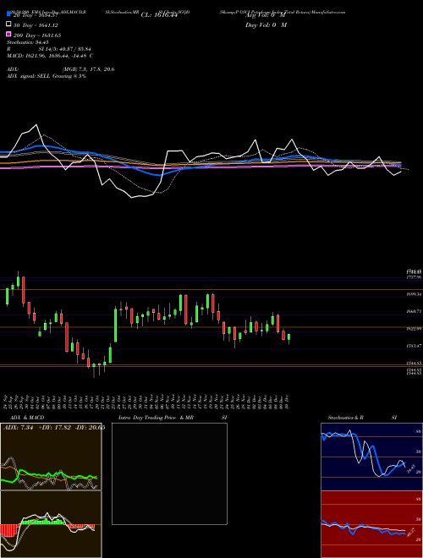
Task: Open the empty Intra Day Trading Price panel
Action: pyautogui.click(x=169, y=473)
